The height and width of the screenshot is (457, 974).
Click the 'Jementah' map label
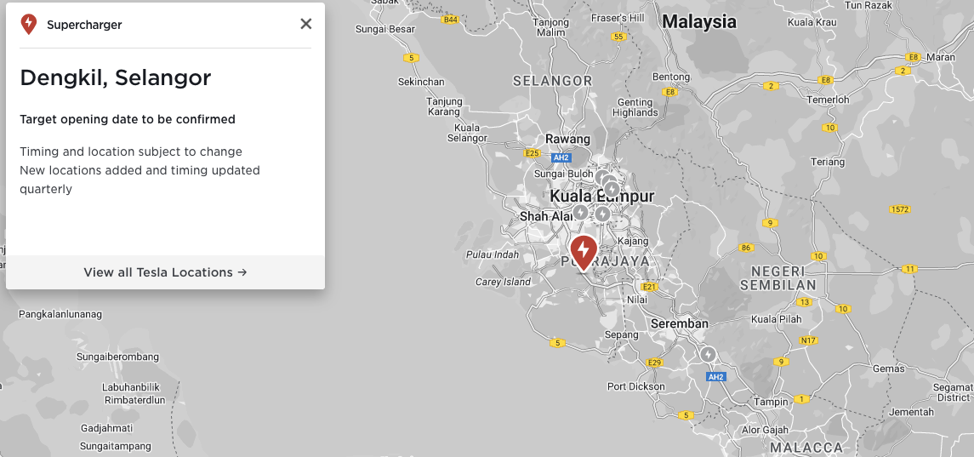pyautogui.click(x=911, y=412)
